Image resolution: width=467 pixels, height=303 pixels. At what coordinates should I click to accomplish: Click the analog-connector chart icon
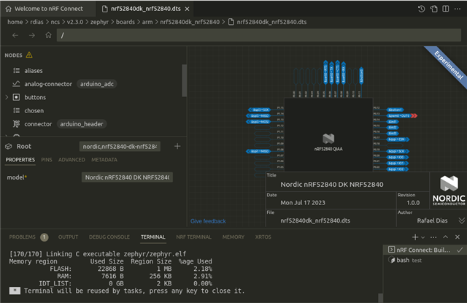[x=16, y=84]
